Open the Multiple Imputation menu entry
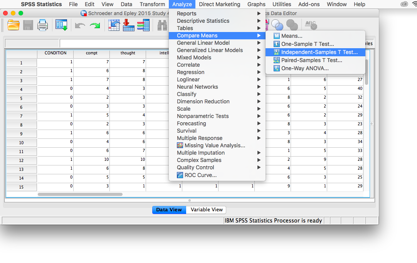This screenshot has width=417, height=263. (x=217, y=153)
